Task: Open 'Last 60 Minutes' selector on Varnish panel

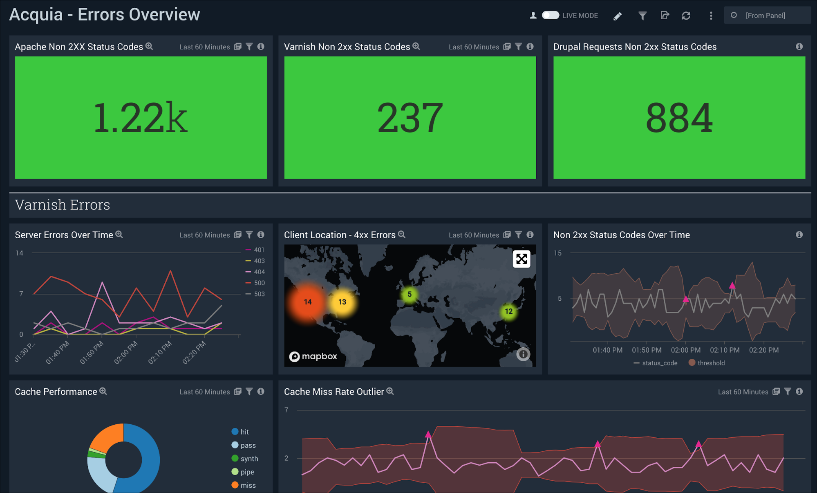Action: click(474, 47)
